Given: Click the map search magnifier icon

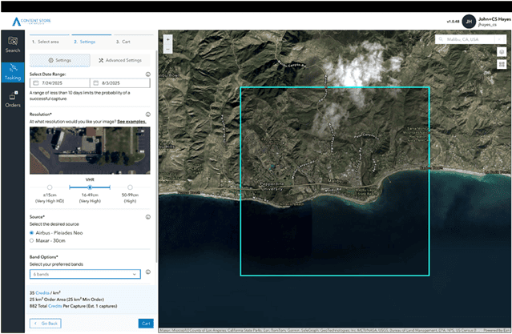Looking at the screenshot, I should pyautogui.click(x=441, y=39).
